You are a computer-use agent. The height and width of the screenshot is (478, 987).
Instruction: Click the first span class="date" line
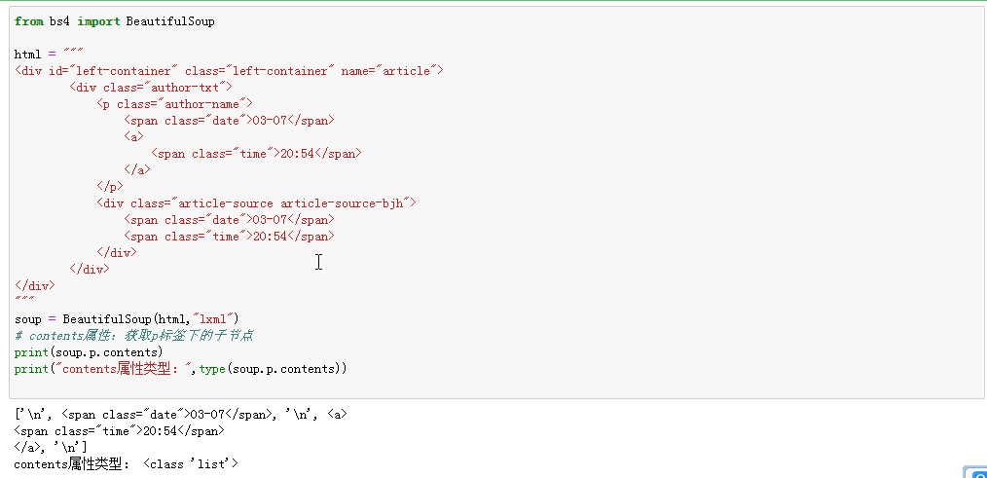coord(229,121)
